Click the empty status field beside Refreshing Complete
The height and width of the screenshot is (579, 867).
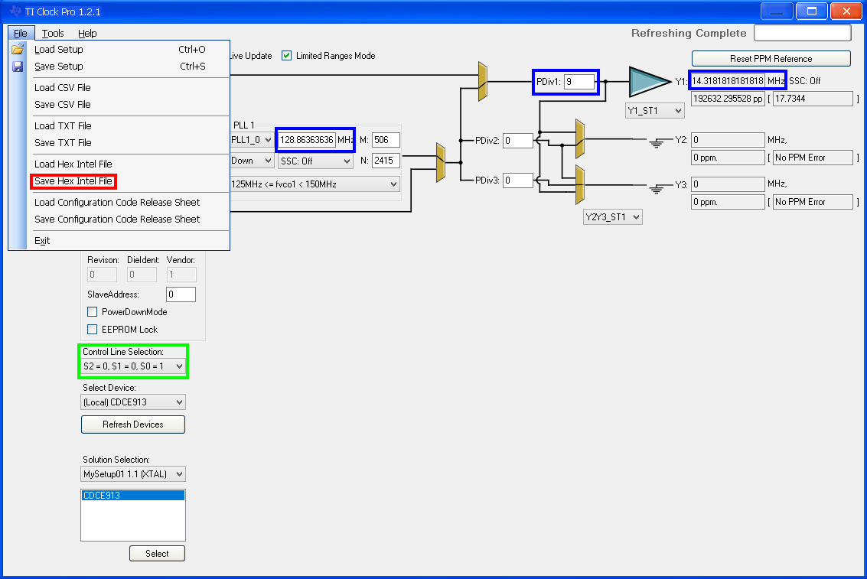(802, 33)
